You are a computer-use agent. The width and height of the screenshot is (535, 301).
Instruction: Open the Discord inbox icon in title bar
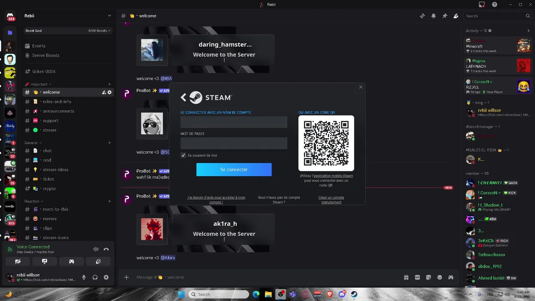[482, 5]
